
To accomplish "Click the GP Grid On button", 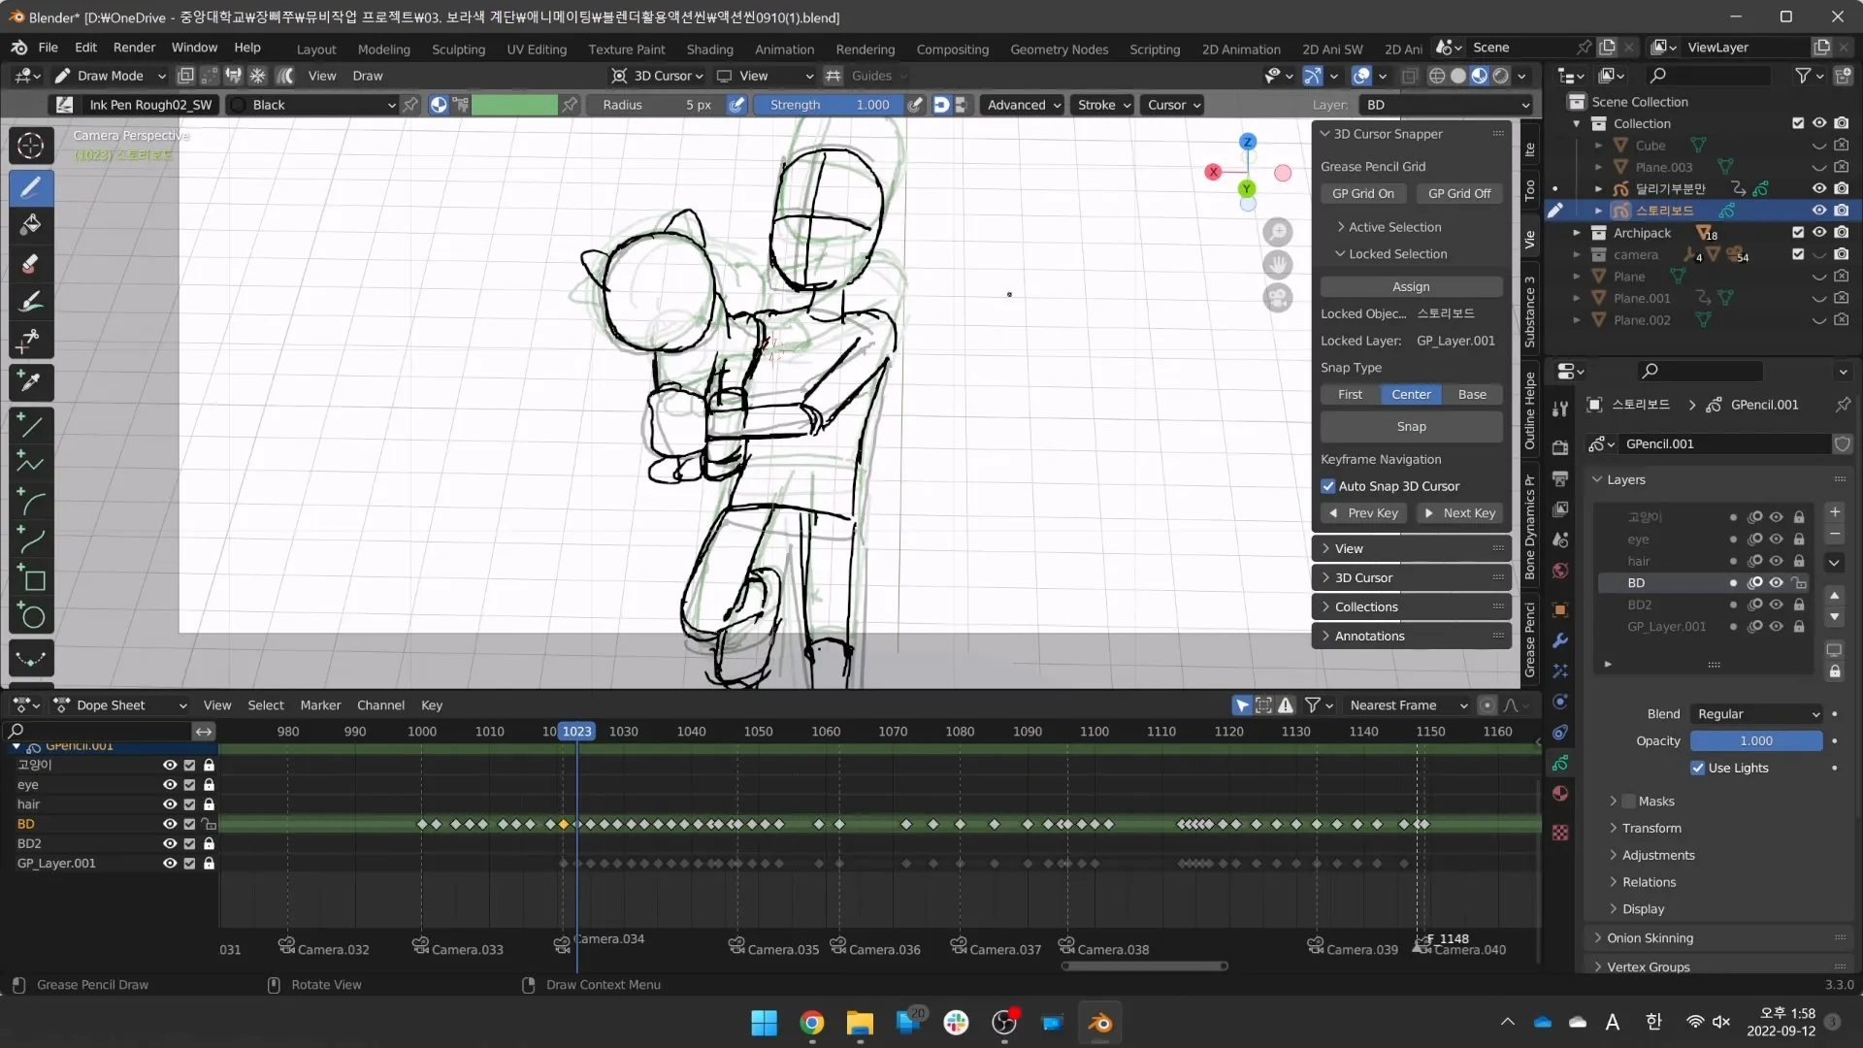I will (1362, 193).
